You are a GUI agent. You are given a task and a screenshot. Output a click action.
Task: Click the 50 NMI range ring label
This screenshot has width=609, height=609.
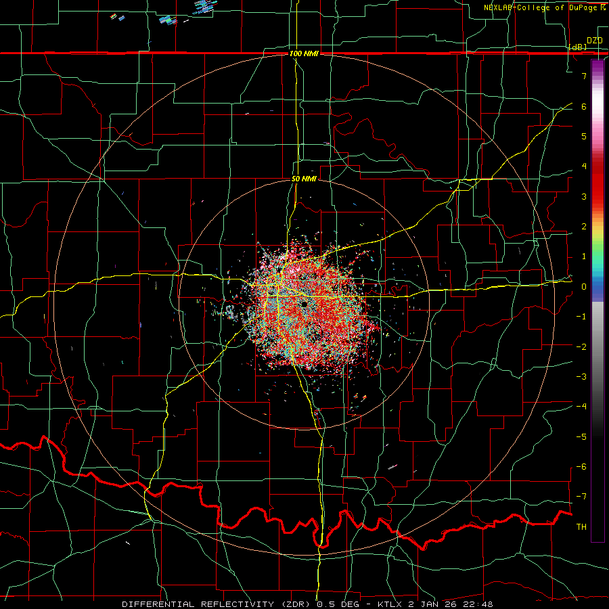pyautogui.click(x=304, y=179)
